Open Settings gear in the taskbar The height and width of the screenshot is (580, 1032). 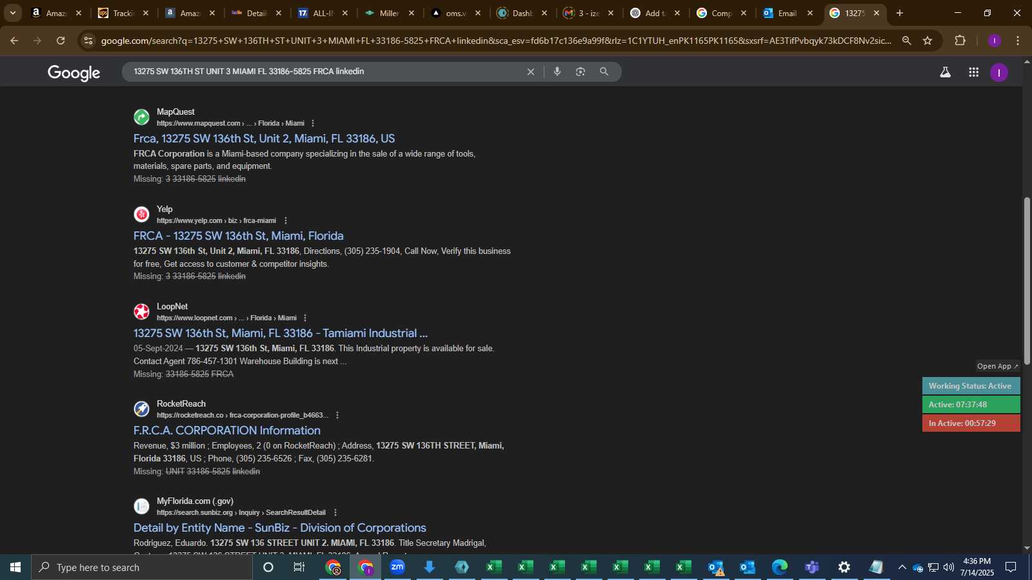(x=844, y=567)
